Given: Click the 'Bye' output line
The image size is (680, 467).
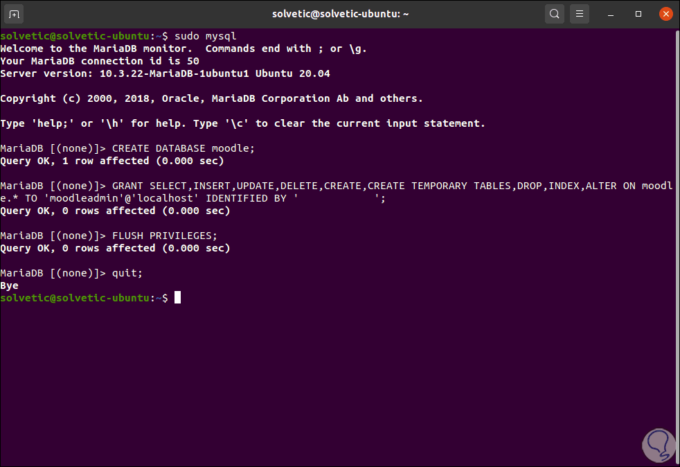Looking at the screenshot, I should (x=10, y=285).
